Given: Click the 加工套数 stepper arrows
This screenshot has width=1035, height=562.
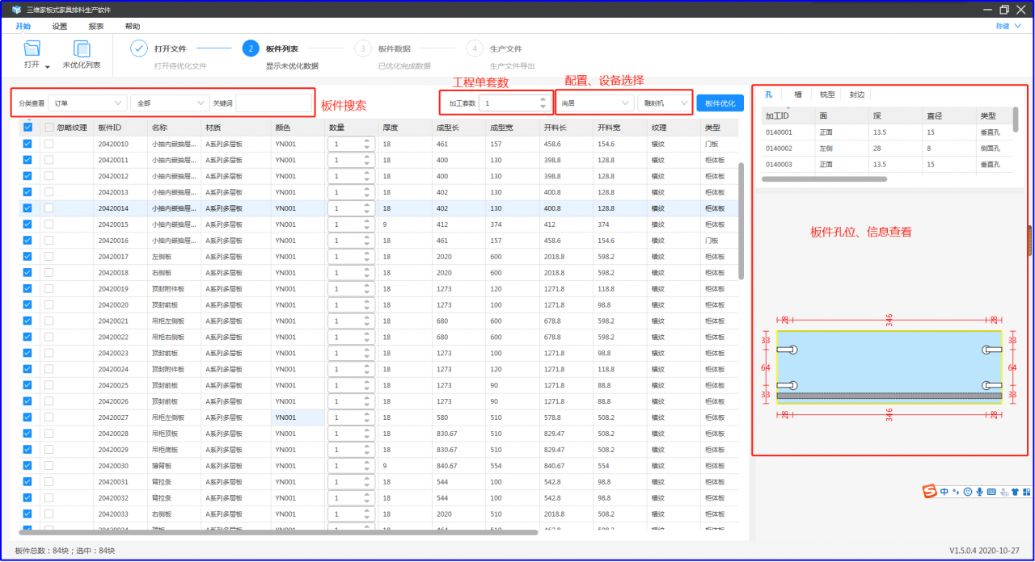Looking at the screenshot, I should (x=543, y=103).
